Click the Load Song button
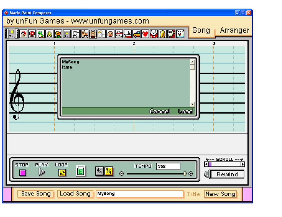 [75, 194]
